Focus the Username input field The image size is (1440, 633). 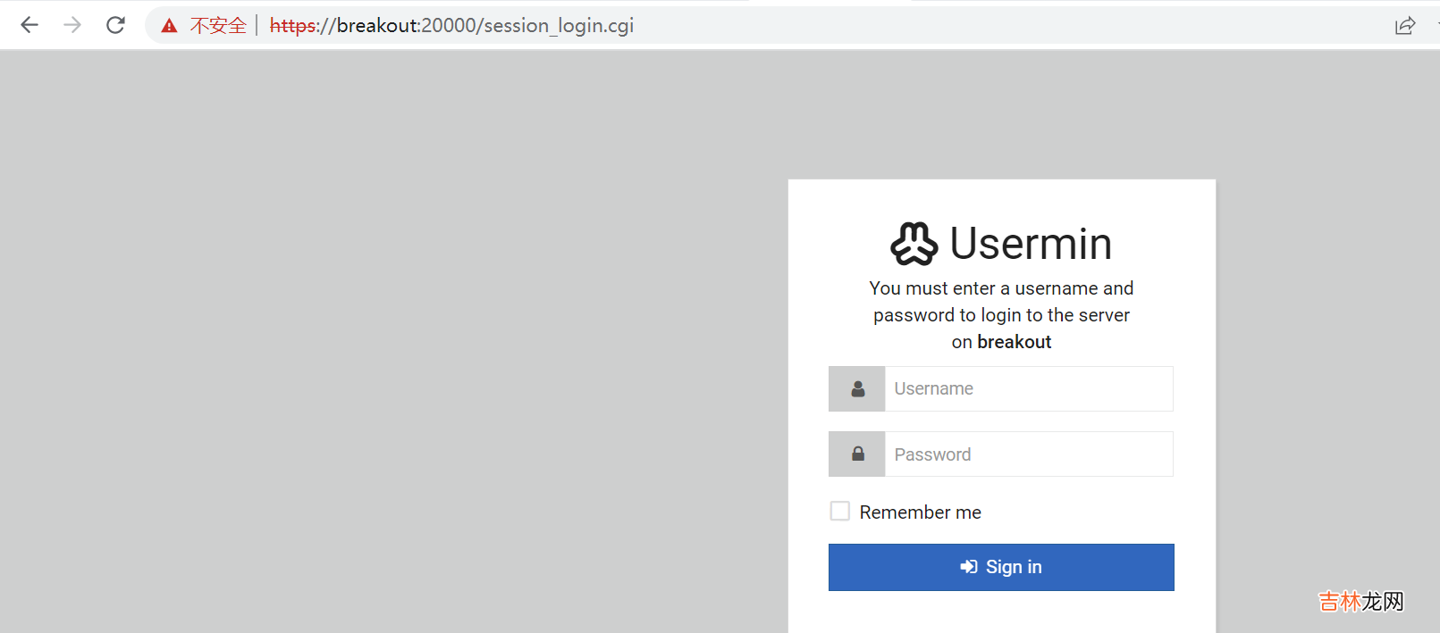[x=1028, y=389]
